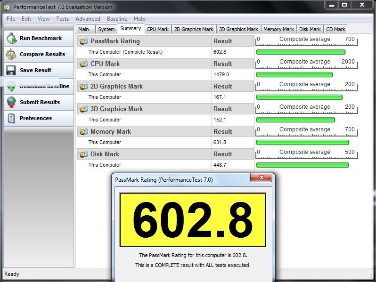376x282 pixels.
Task: Click the icon beside PassMark Rating header
Action: pyautogui.click(x=84, y=41)
